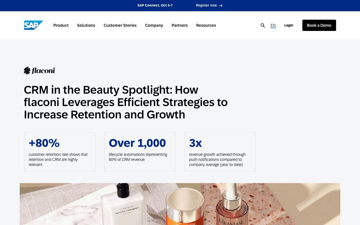Open the Partners menu
Image resolution: width=360 pixels, height=225 pixels.
point(179,25)
